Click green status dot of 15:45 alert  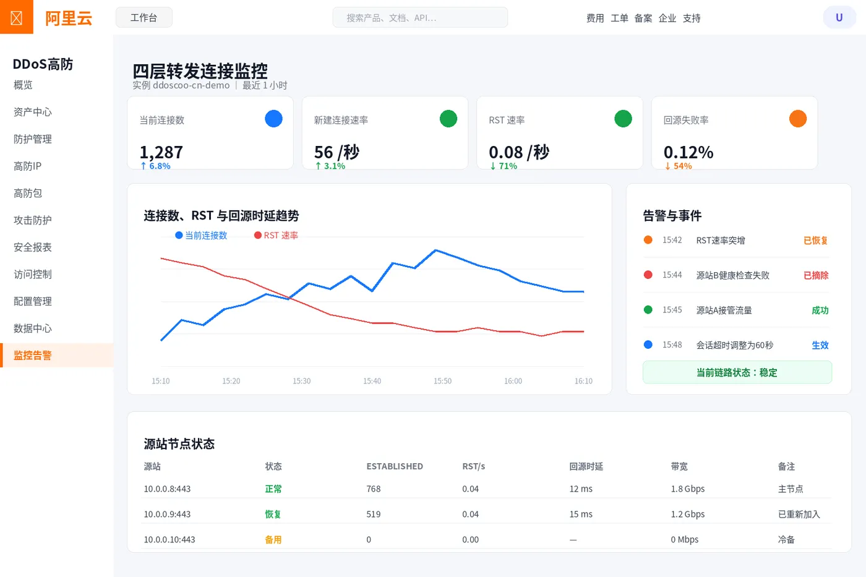pyautogui.click(x=648, y=310)
